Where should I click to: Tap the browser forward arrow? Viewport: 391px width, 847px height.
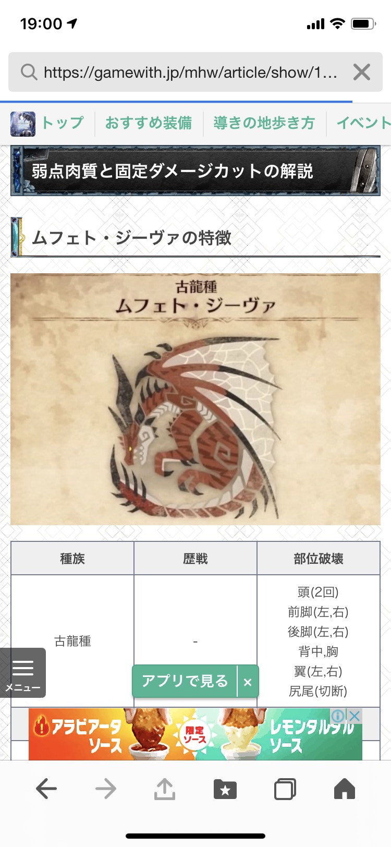[106, 789]
